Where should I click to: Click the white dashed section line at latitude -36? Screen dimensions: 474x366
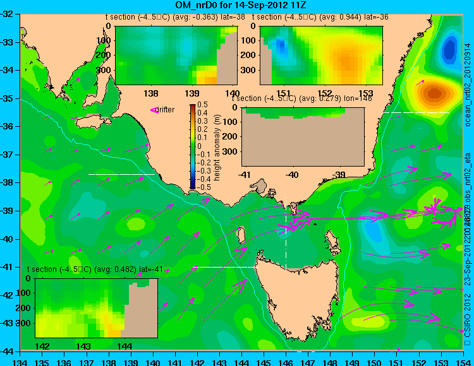[x=416, y=112]
